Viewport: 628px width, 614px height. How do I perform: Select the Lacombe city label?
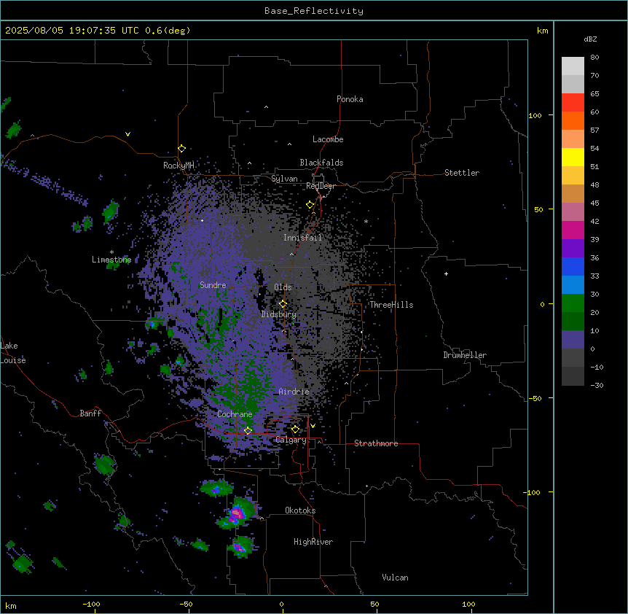[328, 139]
